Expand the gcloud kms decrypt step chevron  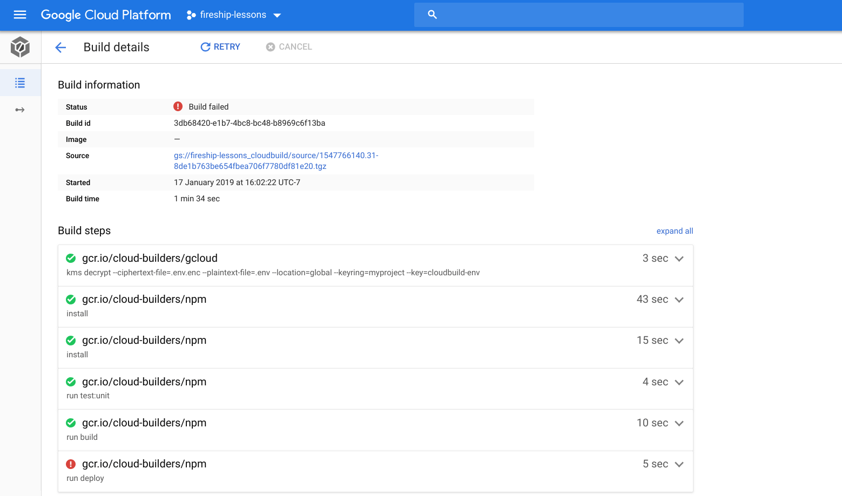click(679, 259)
